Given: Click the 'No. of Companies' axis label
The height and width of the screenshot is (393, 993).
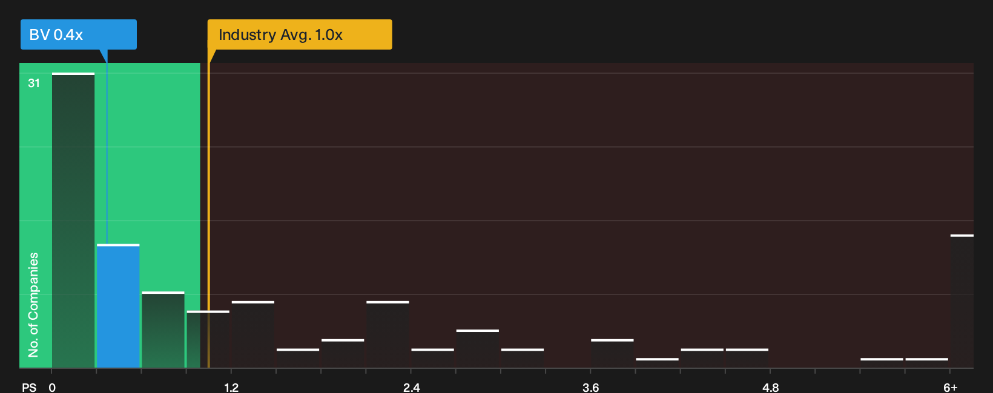Looking at the screenshot, I should click(x=33, y=304).
